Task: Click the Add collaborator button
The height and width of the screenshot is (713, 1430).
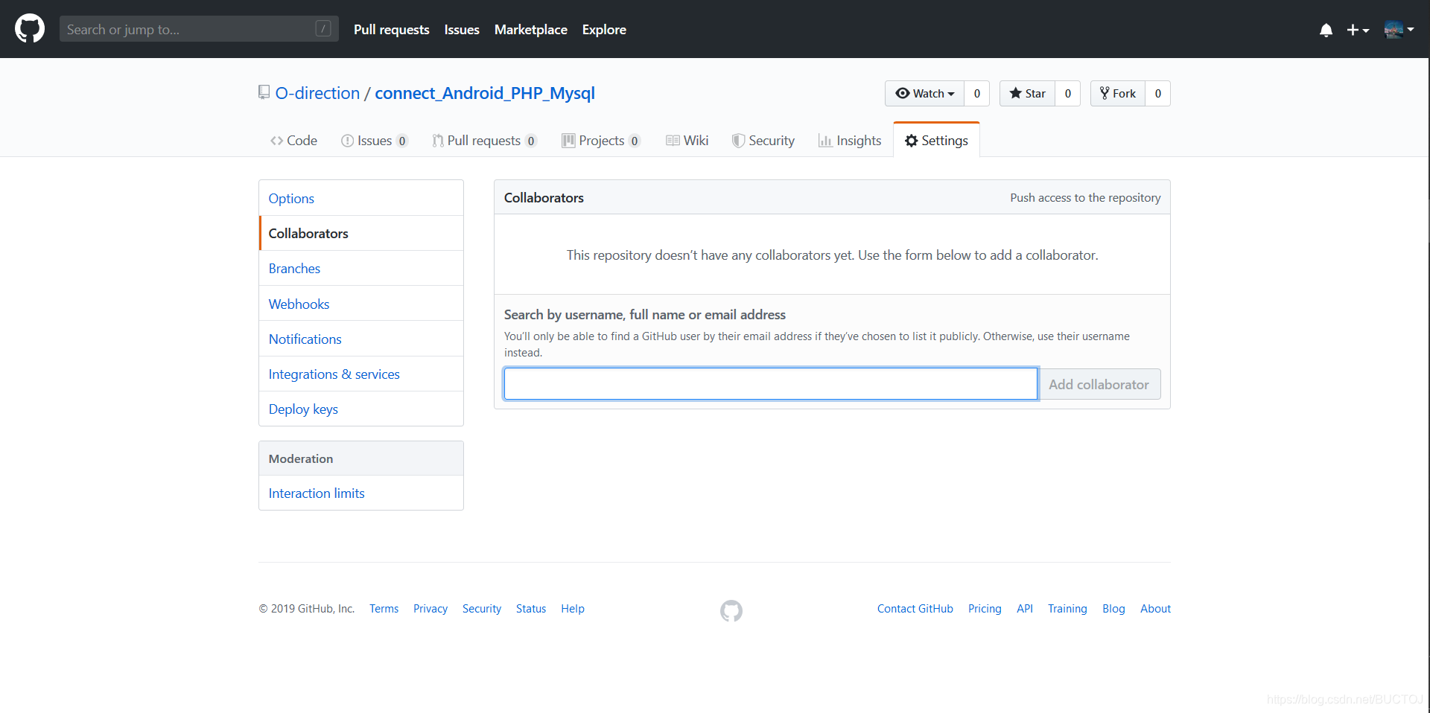Action: (x=1099, y=384)
